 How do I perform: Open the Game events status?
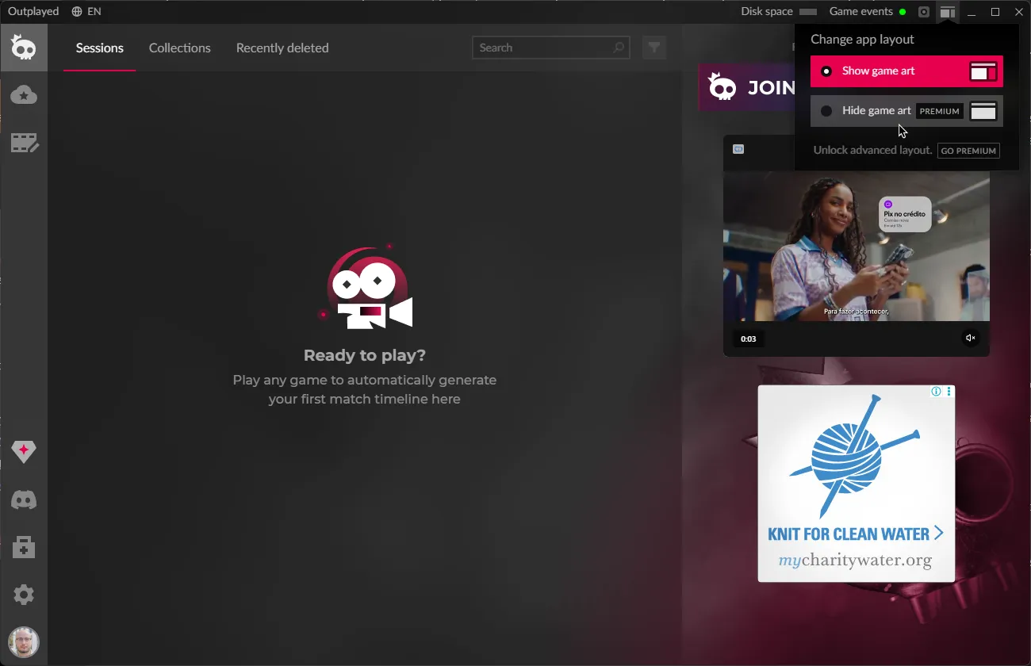[867, 12]
